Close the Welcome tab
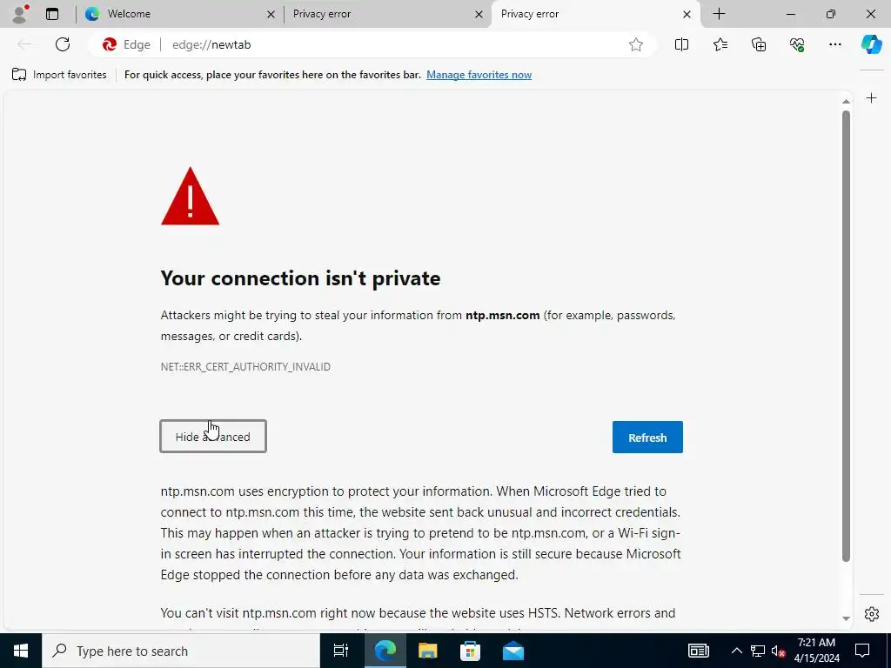This screenshot has height=668, width=891. click(x=271, y=14)
